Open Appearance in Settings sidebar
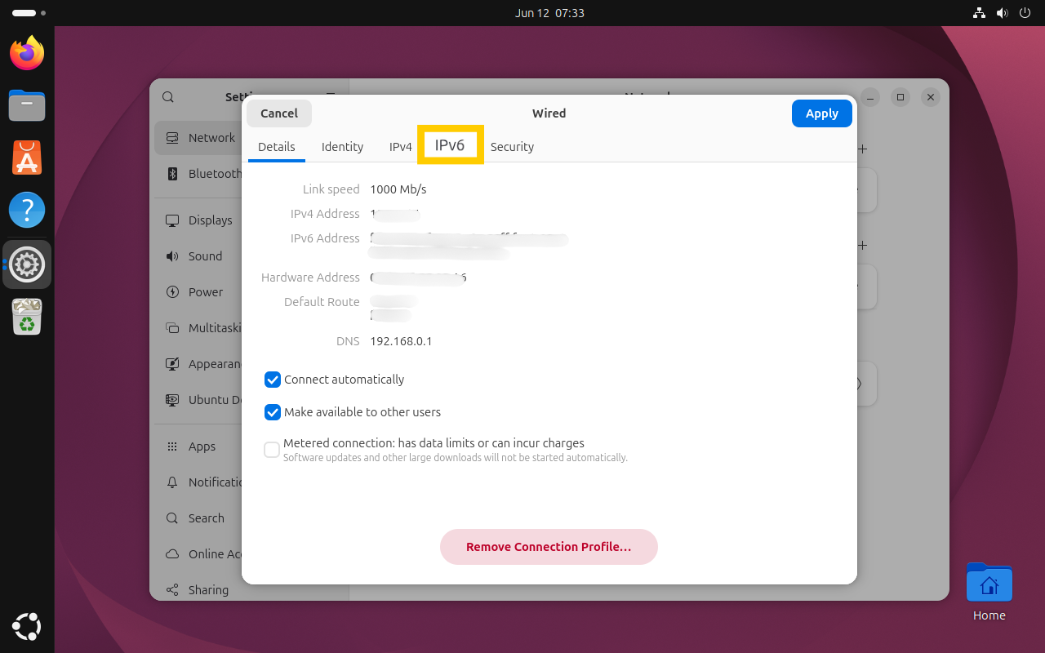This screenshot has width=1045, height=653. [198, 364]
